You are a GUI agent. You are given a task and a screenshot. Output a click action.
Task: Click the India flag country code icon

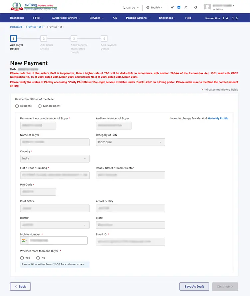(x=24, y=241)
